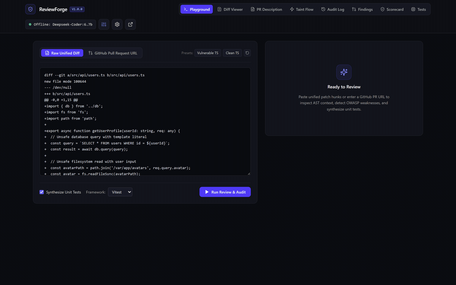456x285 pixels.
Task: Click inside the diff text area
Action: coord(145,122)
